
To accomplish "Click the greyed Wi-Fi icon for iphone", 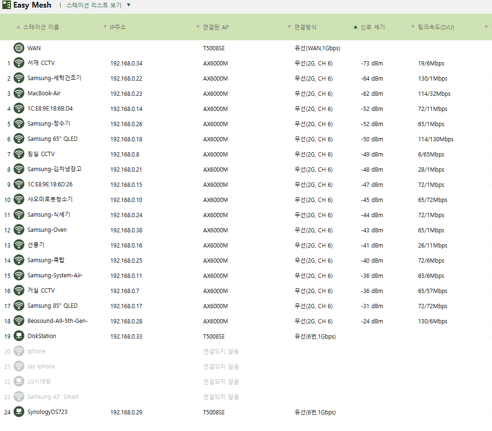I will (19, 351).
